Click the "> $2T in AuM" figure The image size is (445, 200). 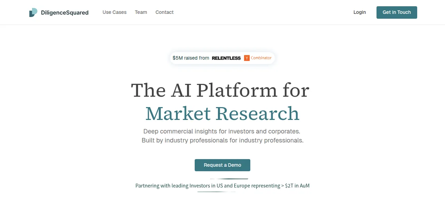click(295, 186)
